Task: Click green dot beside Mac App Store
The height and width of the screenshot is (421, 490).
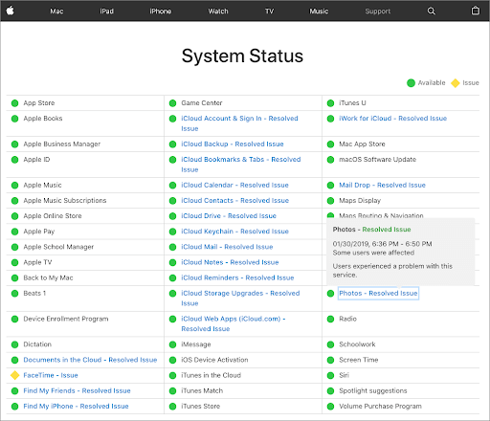Action: pyautogui.click(x=330, y=144)
